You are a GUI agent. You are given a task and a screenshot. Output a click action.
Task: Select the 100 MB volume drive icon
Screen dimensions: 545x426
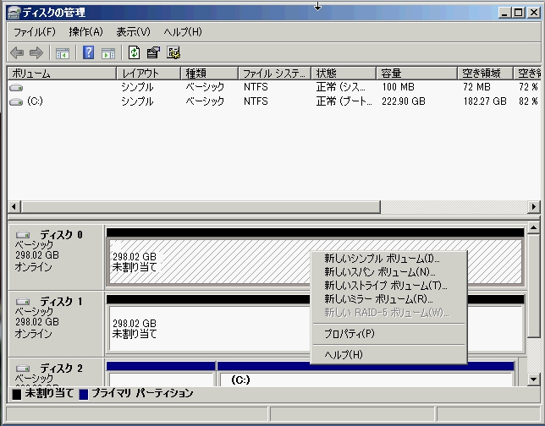16,88
